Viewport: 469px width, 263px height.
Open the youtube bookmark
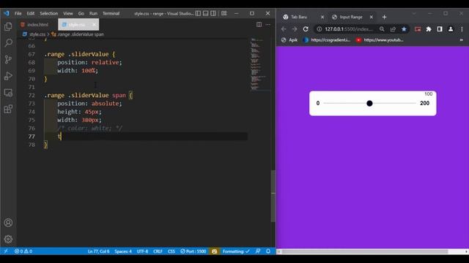pyautogui.click(x=380, y=40)
